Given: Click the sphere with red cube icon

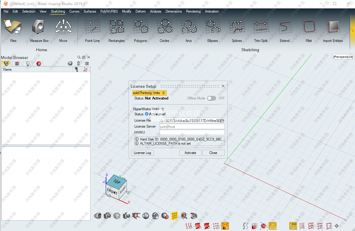Looking at the screenshot, I should pyautogui.click(x=165, y=216).
